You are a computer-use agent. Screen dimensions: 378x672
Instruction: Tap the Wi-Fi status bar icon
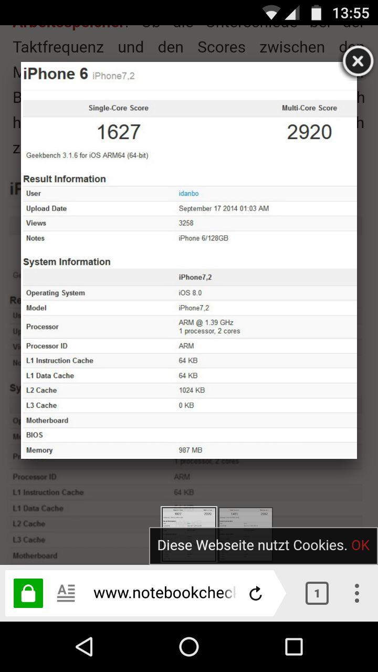point(271,13)
